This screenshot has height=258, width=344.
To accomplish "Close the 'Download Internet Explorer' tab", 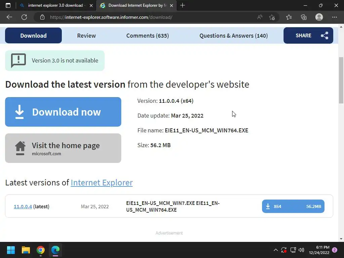I will [x=172, y=5].
